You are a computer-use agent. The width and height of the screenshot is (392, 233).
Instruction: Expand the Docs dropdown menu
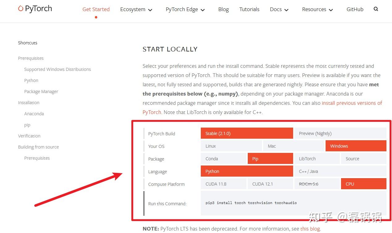click(279, 9)
